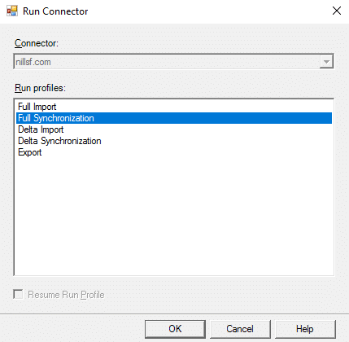349x342 pixels.
Task: Click the Run Connector title bar icon
Action: point(12,11)
